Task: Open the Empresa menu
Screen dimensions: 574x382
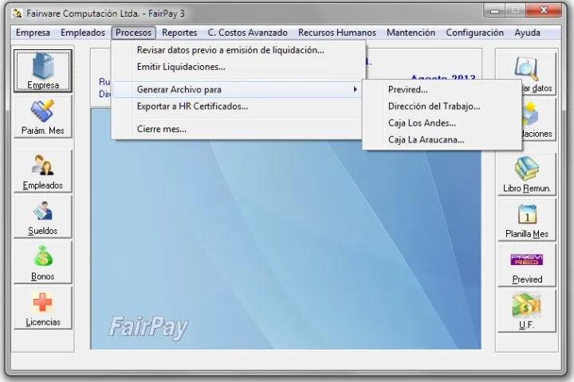Action: tap(33, 33)
